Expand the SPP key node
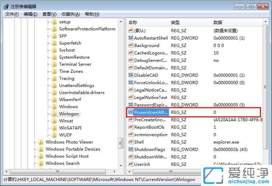The image size is (272, 186). [48, 36]
